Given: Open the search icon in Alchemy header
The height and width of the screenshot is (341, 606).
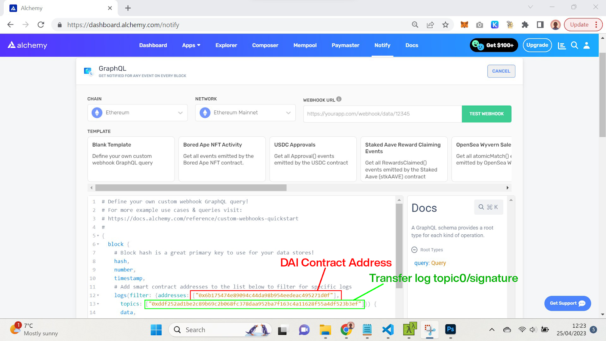Looking at the screenshot, I should tap(574, 45).
